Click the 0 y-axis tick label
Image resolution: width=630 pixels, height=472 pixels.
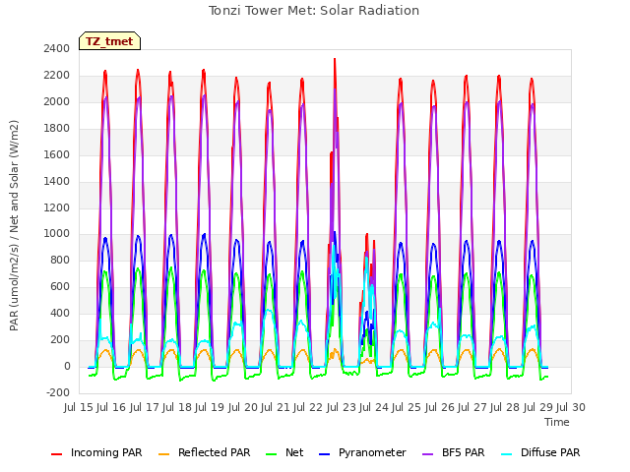(x=67, y=366)
